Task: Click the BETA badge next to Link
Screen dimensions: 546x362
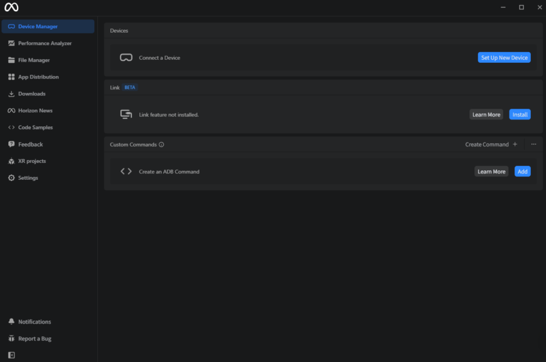Action: [130, 87]
